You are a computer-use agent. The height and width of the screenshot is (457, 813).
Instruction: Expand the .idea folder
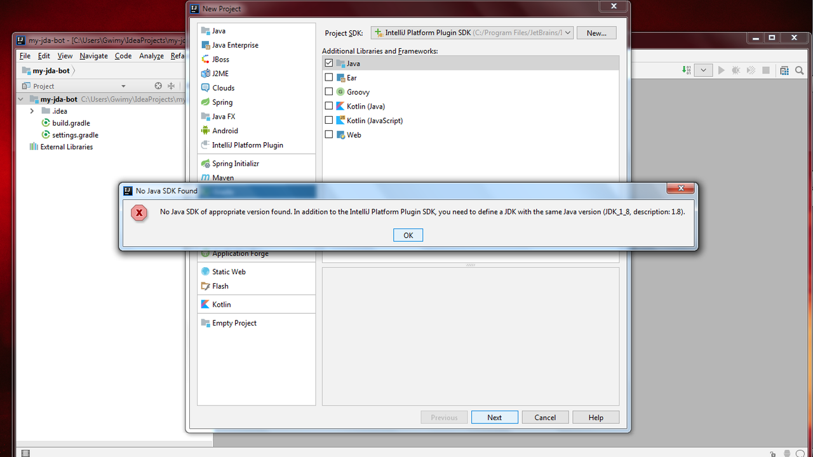tap(32, 111)
